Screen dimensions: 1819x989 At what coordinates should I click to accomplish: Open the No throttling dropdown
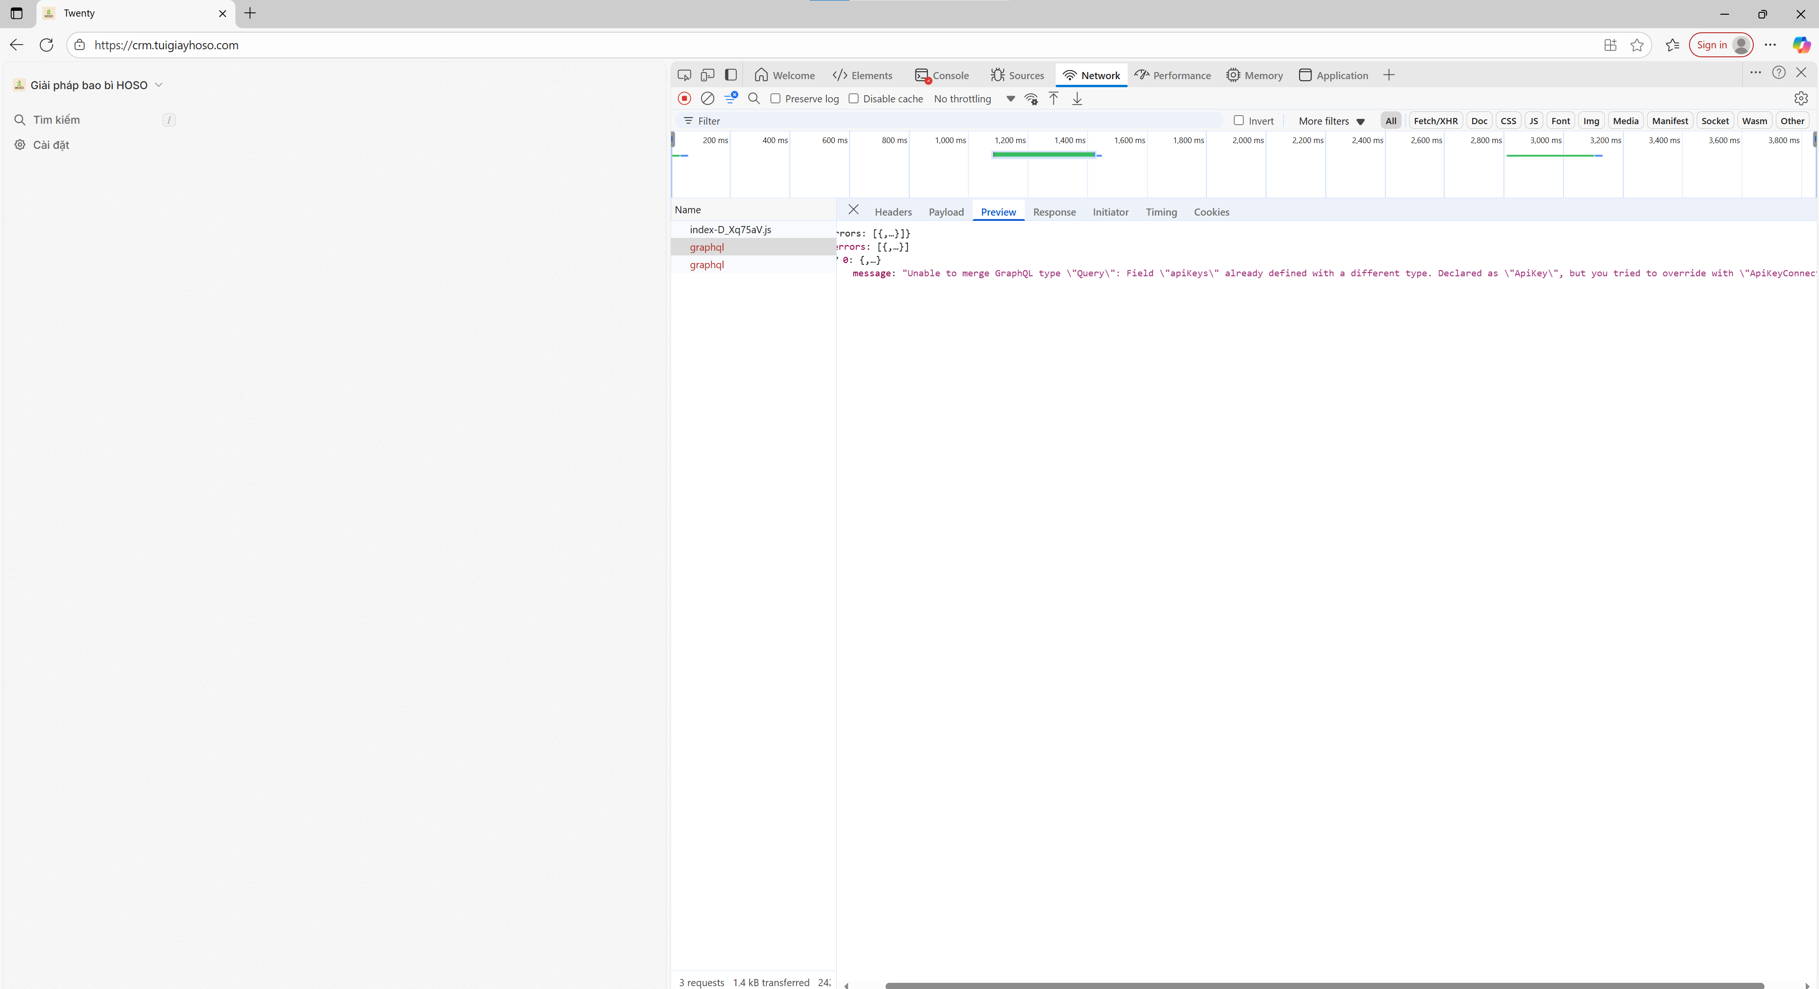tap(974, 99)
